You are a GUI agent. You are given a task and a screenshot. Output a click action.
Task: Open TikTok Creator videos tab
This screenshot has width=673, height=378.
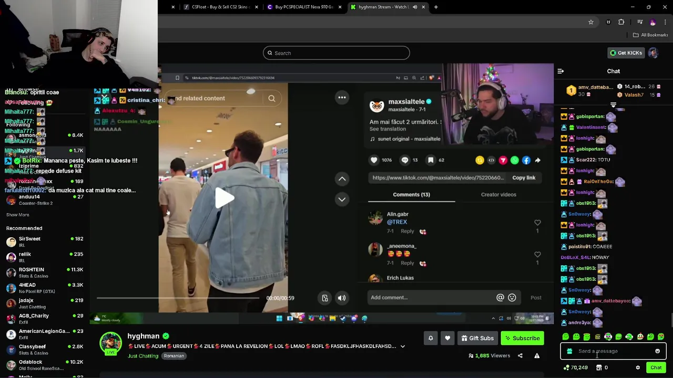498,195
